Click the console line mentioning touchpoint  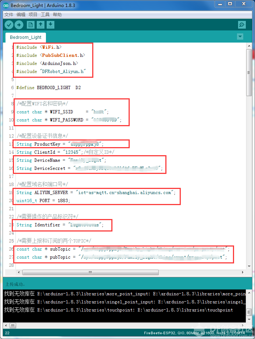[x=118, y=310]
